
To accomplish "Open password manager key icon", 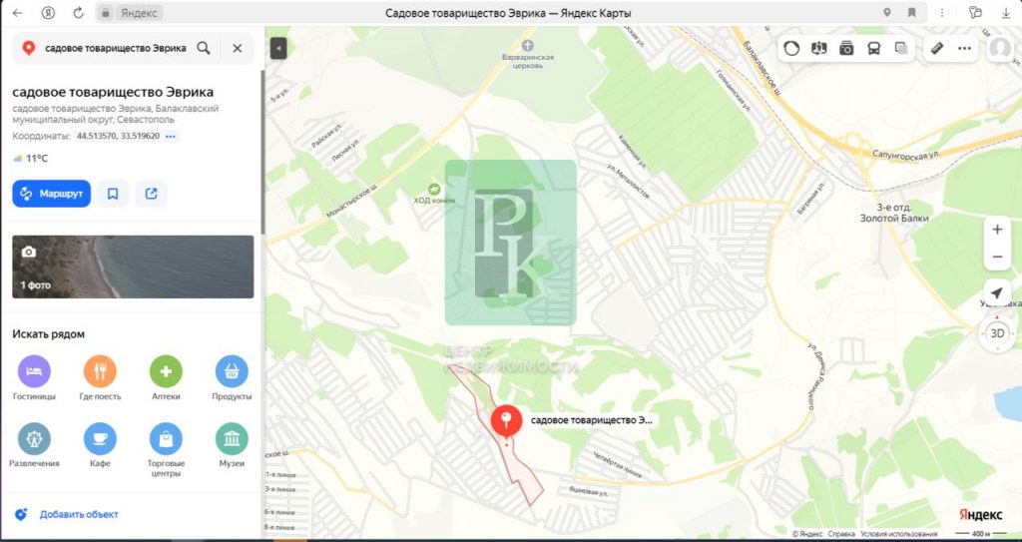I will coord(975,12).
